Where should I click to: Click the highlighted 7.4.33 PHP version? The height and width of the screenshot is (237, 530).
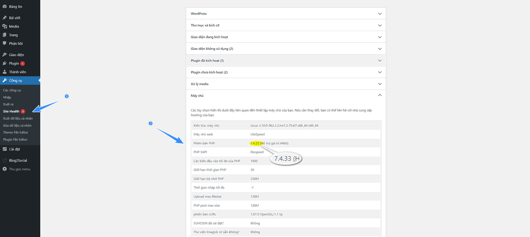point(254,143)
